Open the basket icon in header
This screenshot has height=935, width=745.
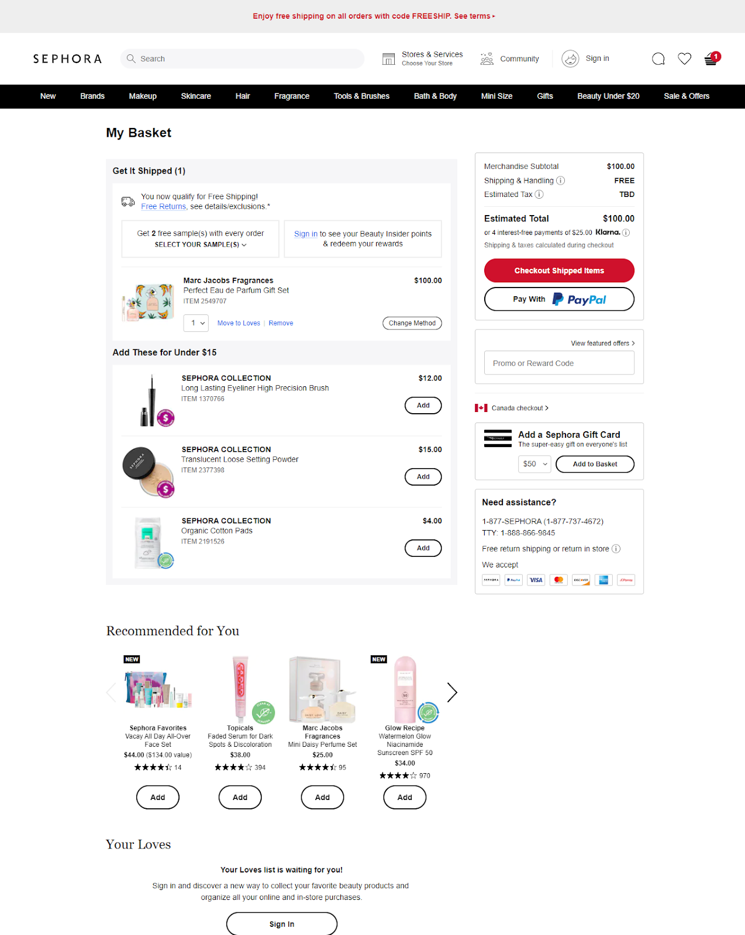coord(711,58)
